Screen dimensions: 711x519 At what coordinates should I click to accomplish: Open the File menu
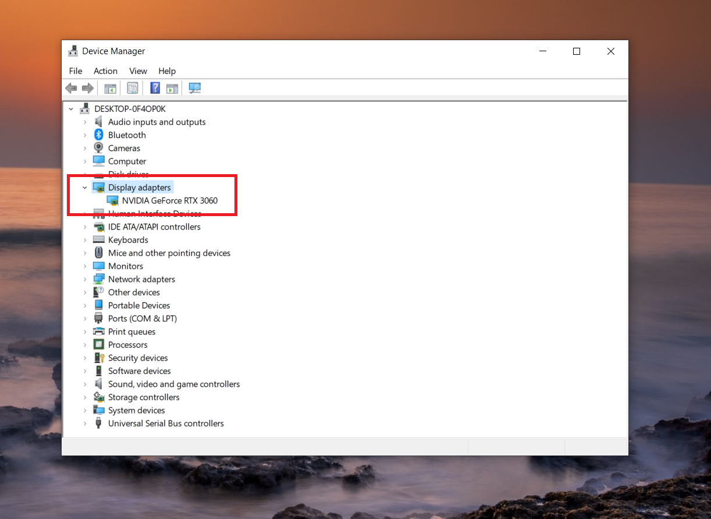76,71
